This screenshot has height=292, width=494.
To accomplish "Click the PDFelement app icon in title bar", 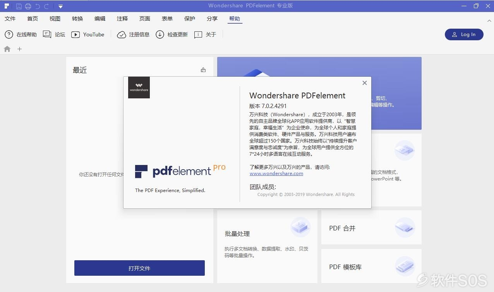I will (7, 6).
